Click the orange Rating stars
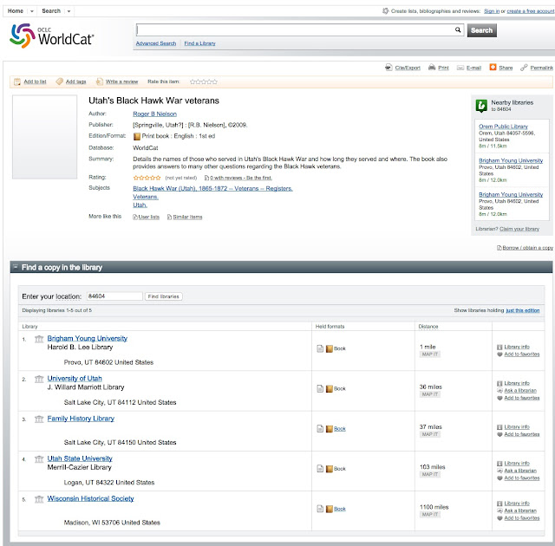 tap(147, 178)
